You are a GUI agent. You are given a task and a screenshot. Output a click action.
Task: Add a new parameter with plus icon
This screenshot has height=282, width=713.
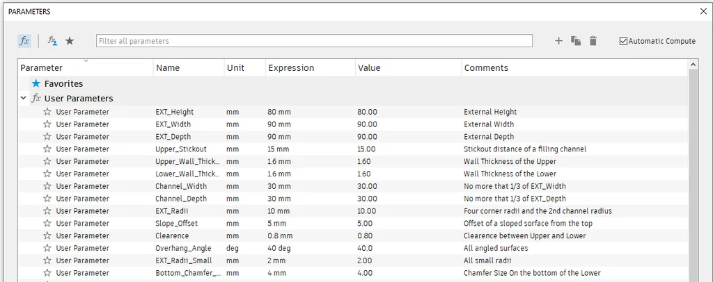[x=558, y=41]
